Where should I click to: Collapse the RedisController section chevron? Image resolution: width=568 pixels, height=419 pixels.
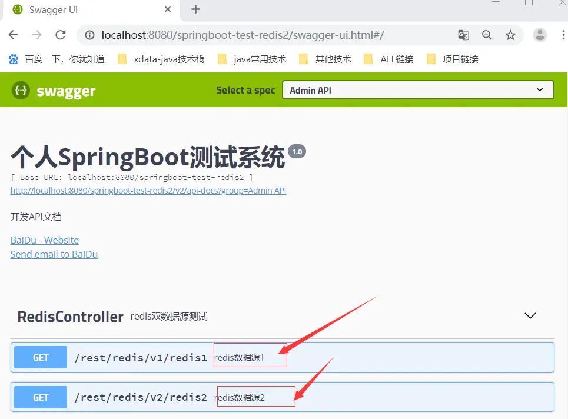530,315
